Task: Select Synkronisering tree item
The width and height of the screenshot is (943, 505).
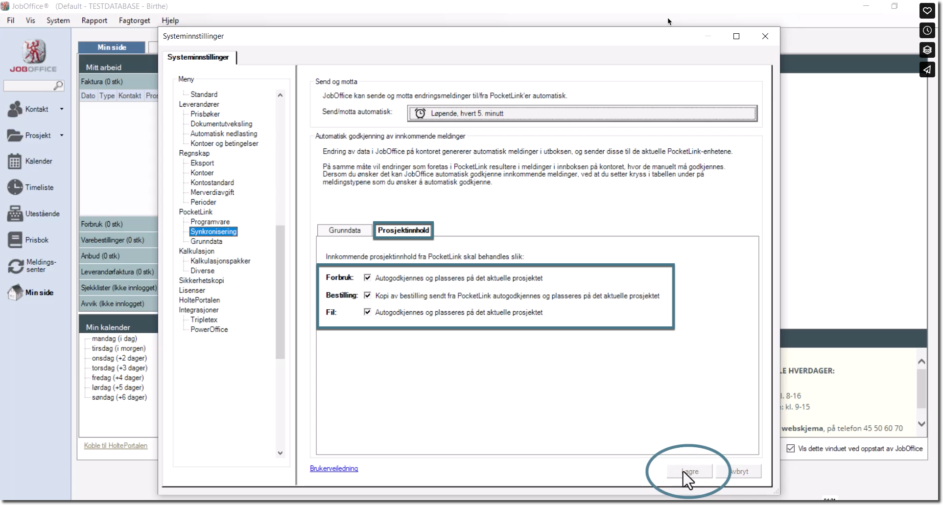Action: point(213,231)
